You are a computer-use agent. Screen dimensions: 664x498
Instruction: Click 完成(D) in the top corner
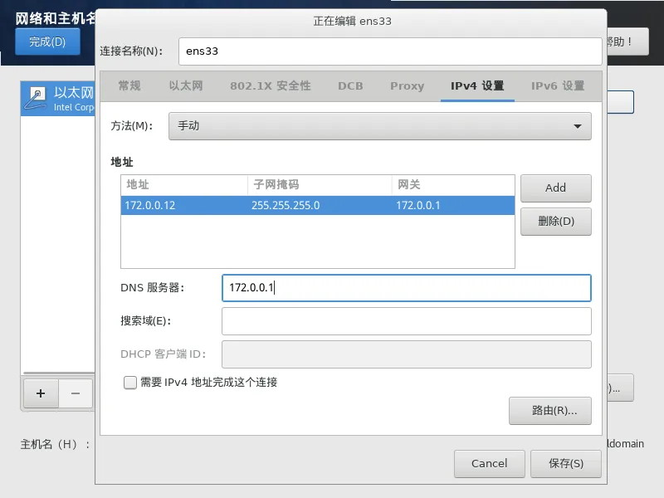(47, 41)
